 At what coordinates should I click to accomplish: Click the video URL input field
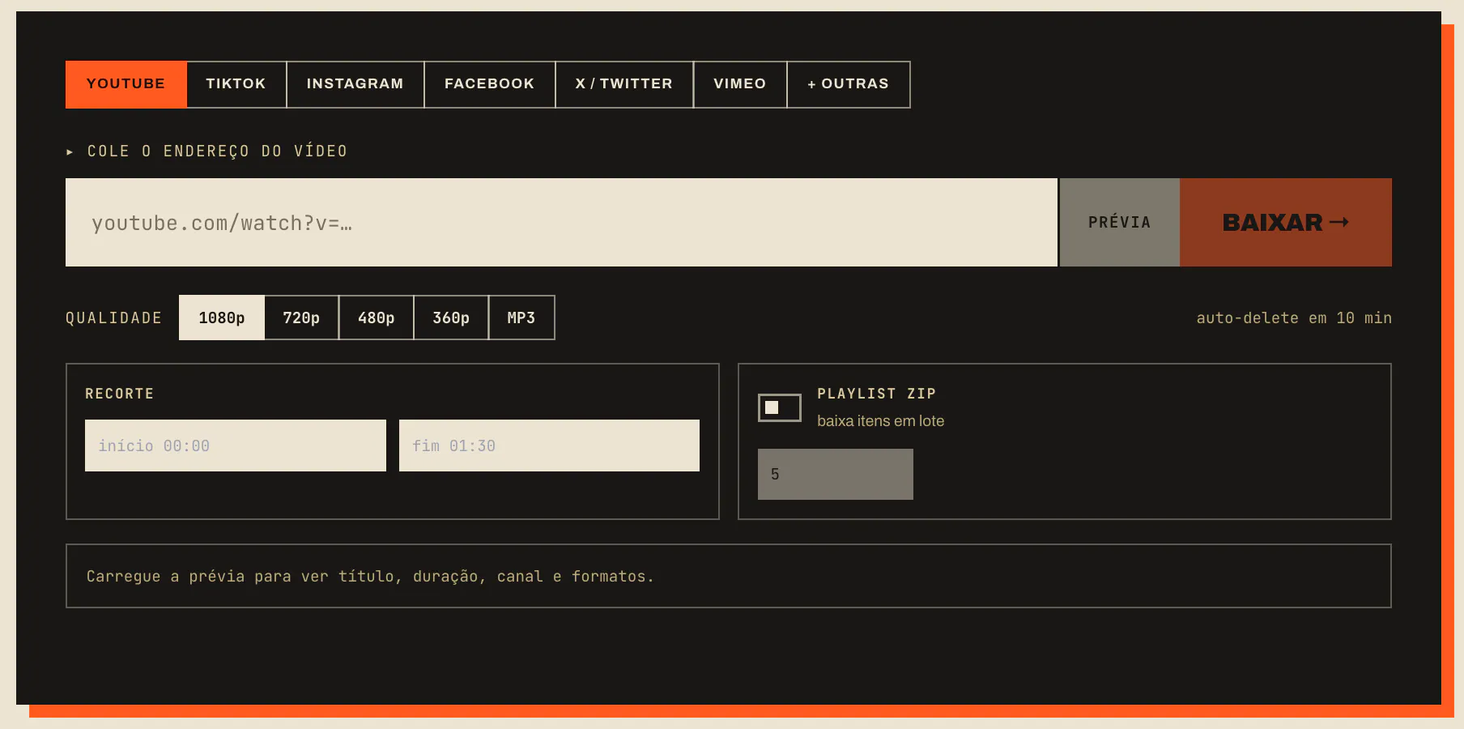click(561, 222)
